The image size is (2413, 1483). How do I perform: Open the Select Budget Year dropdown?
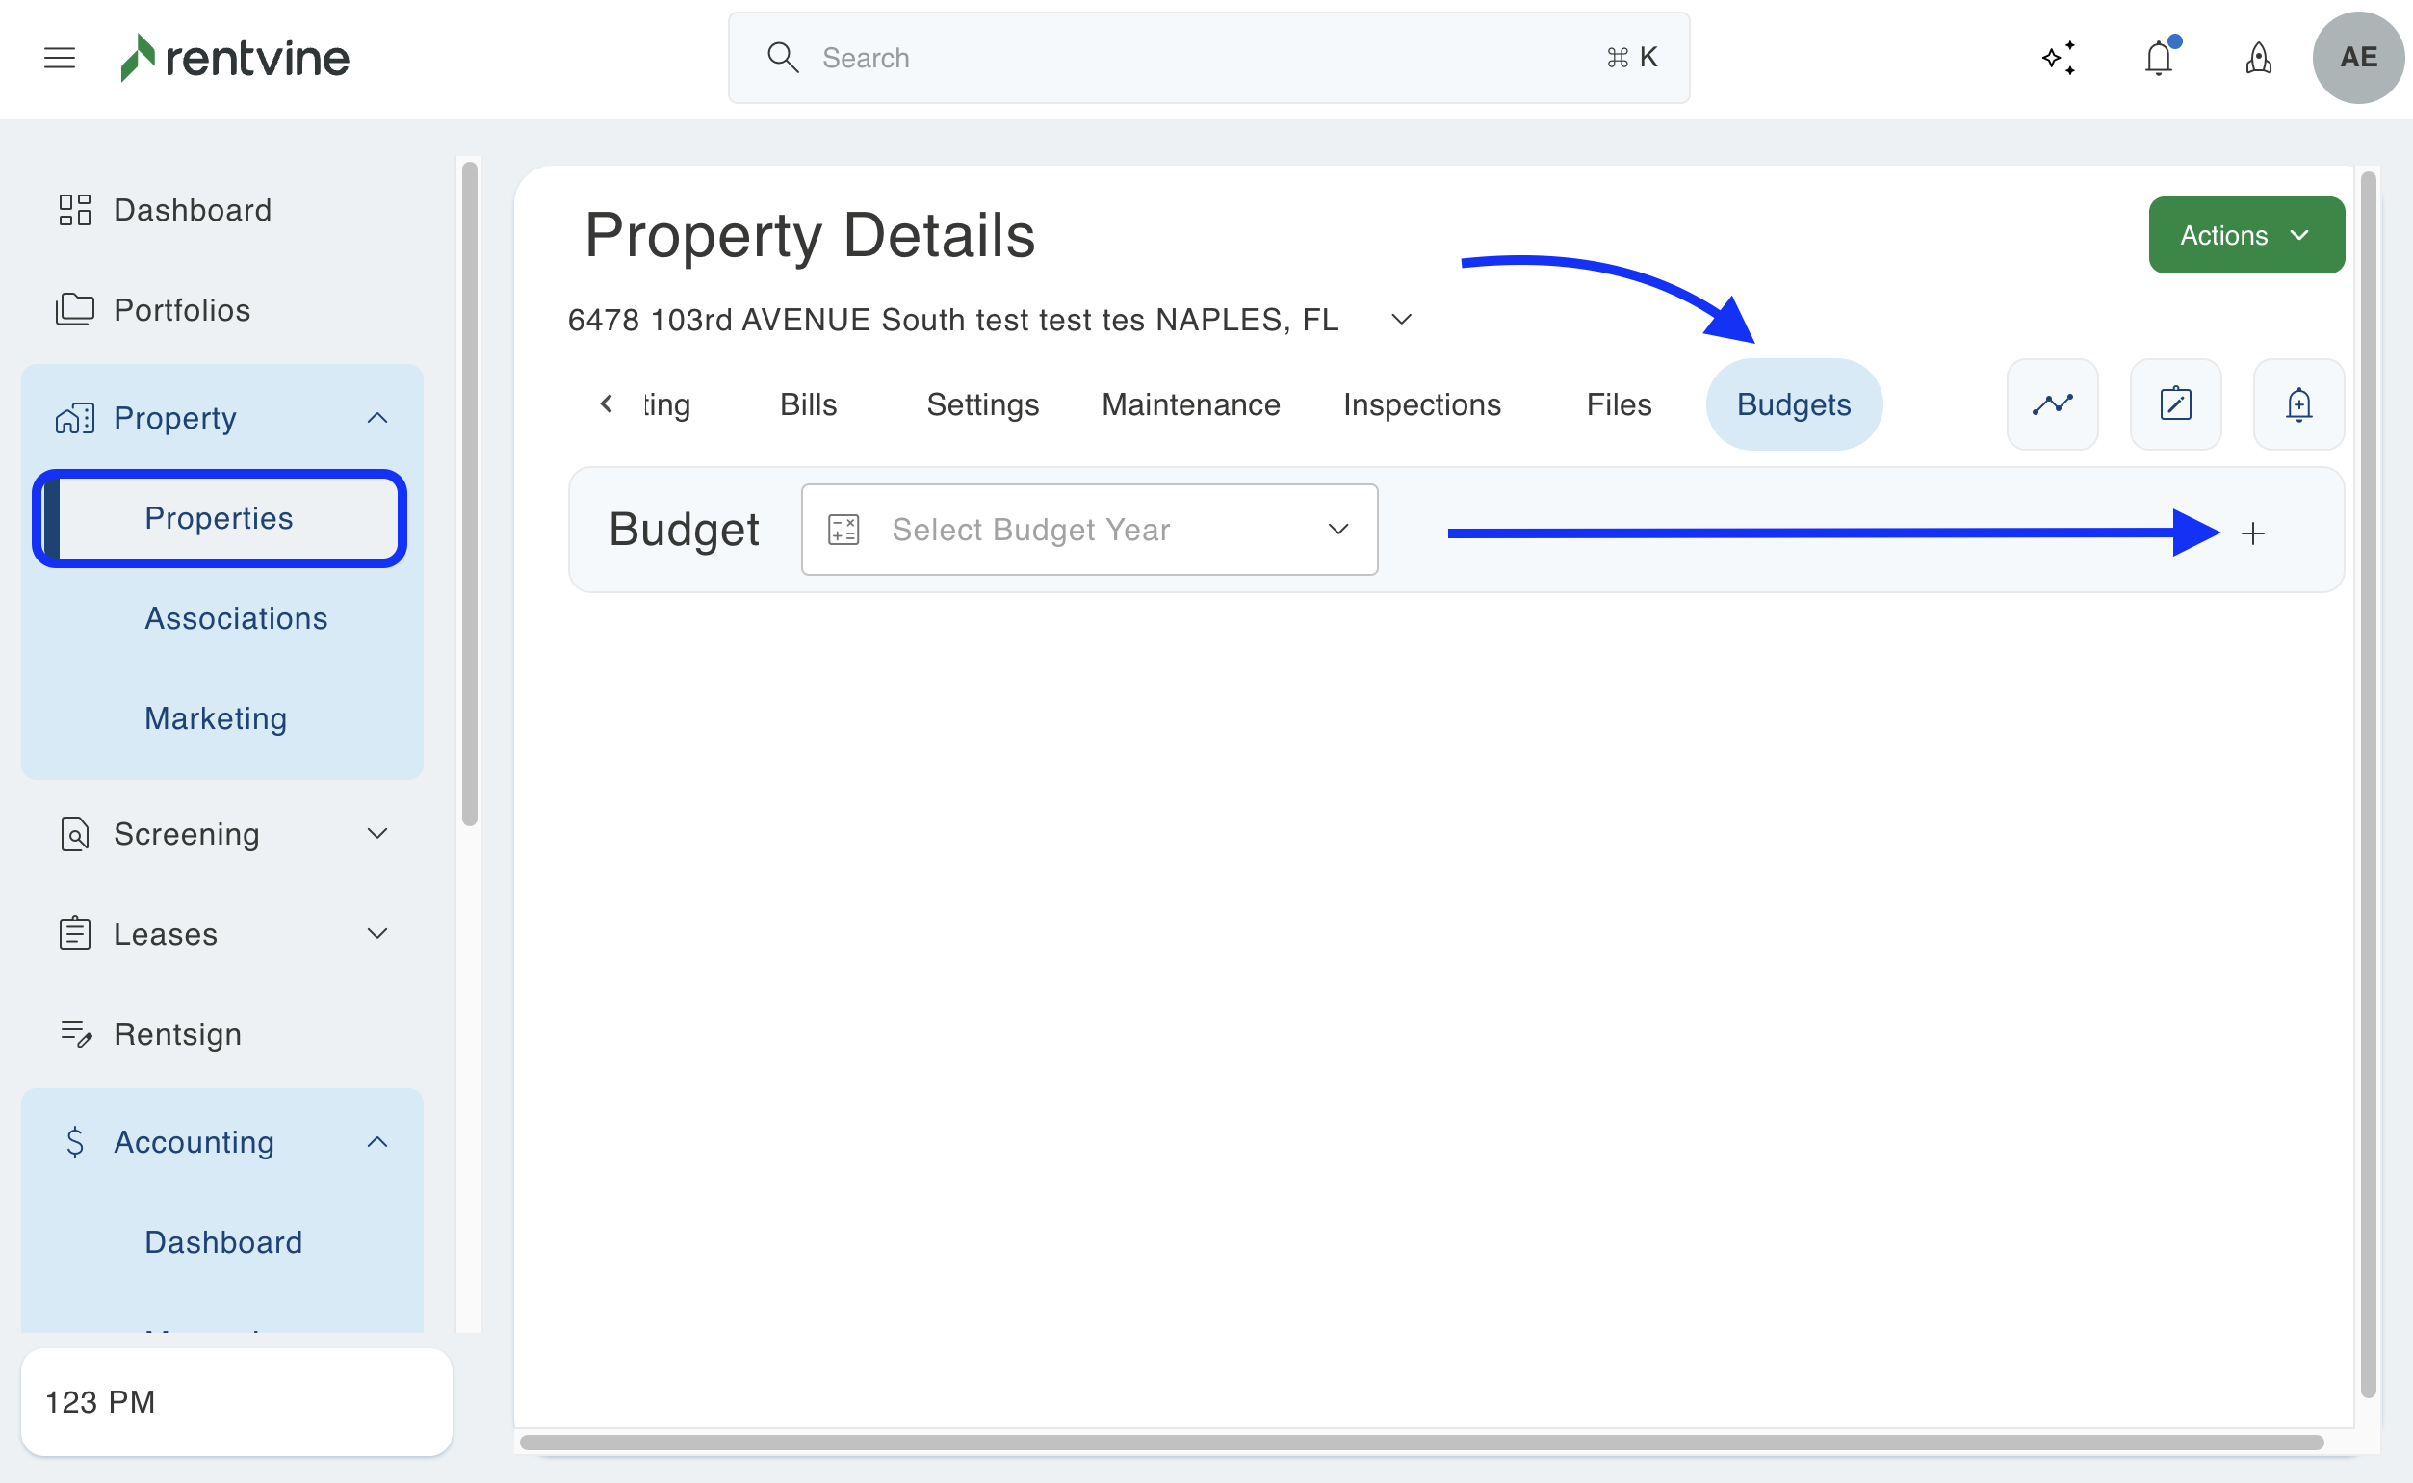[x=1089, y=530]
